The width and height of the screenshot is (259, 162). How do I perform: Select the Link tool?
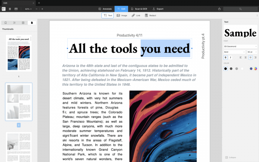tap(136, 15)
